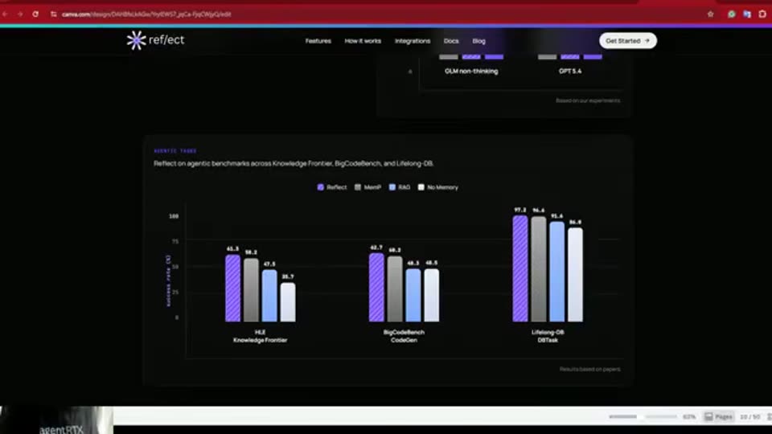
Task: Click the purple Reflect bar in Lifelong-DB group
Action: coord(520,268)
